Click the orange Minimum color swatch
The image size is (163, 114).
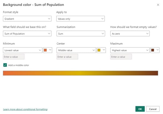pyautogui.click(x=45, y=50)
